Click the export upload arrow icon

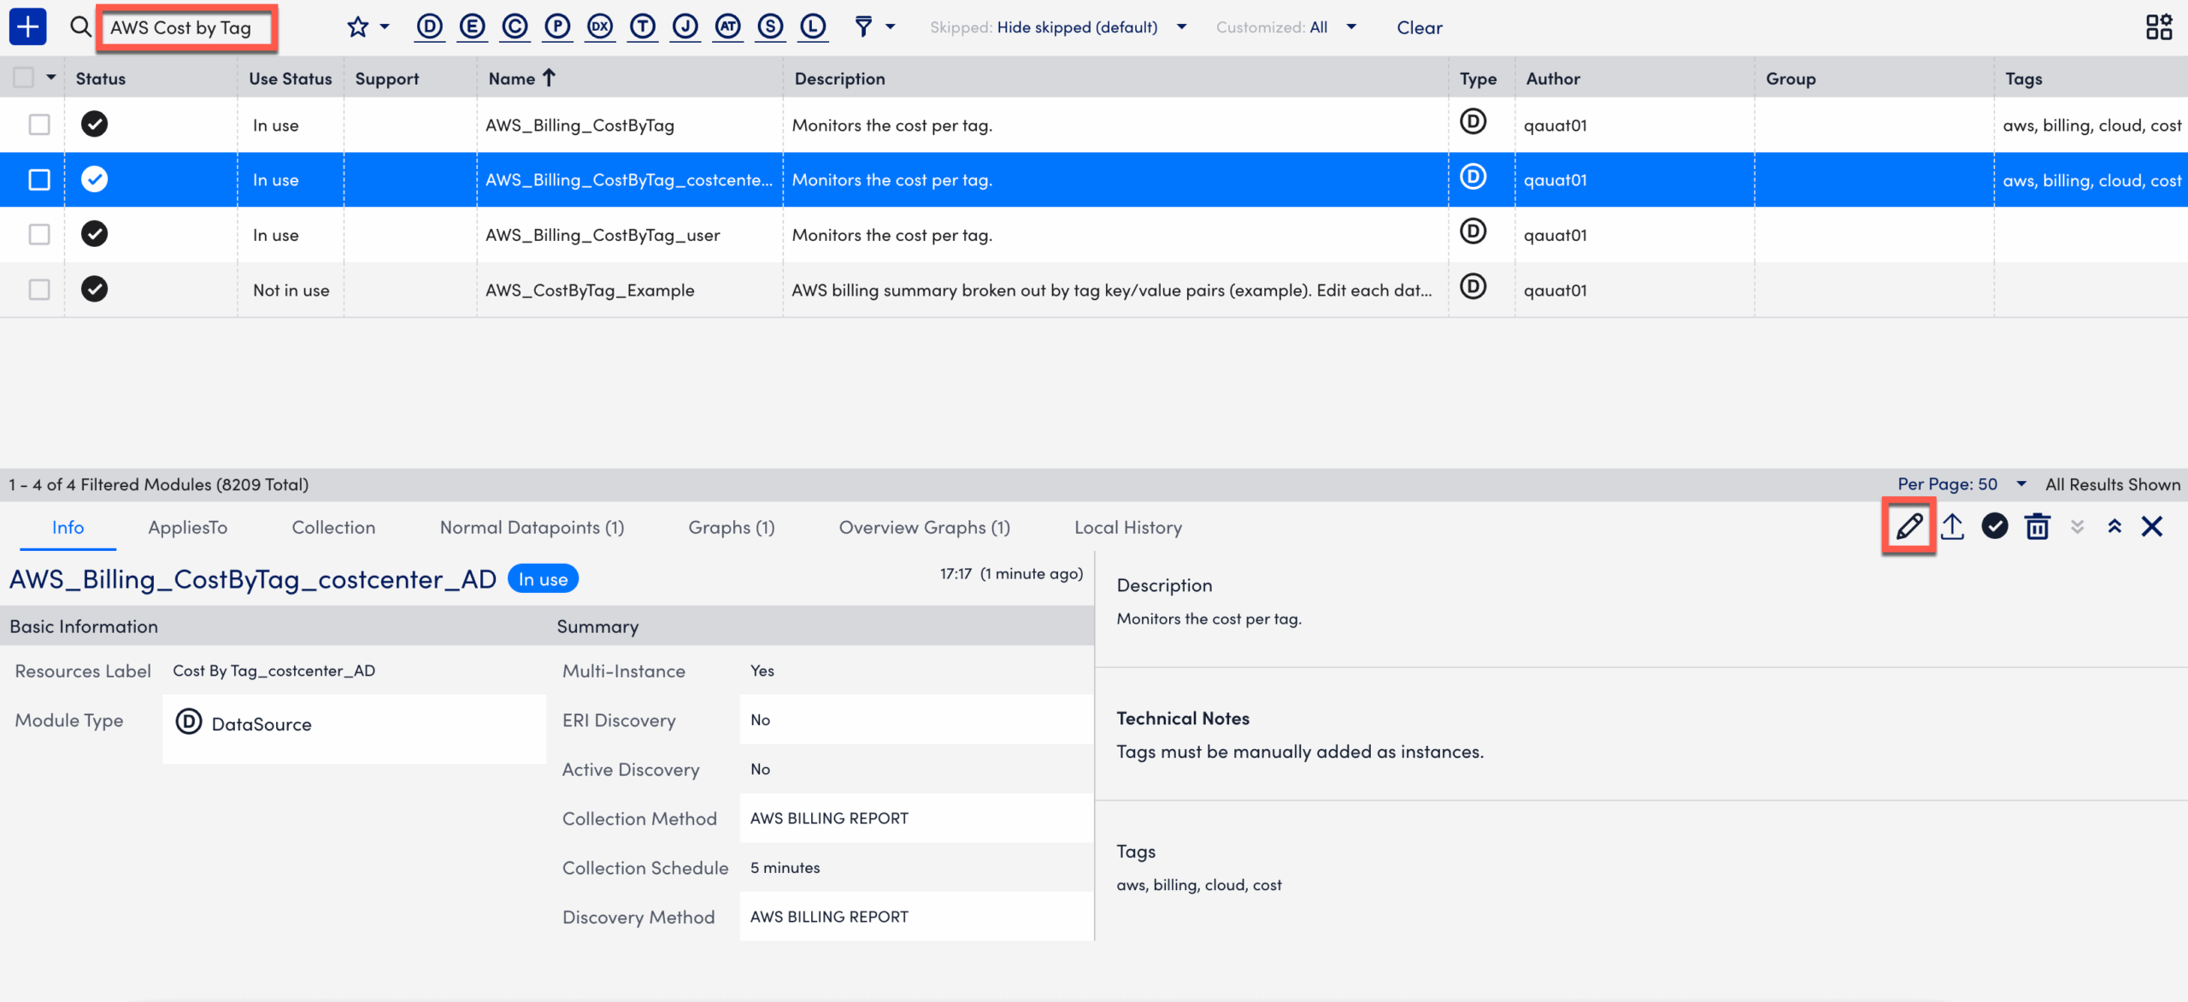pyautogui.click(x=1952, y=526)
